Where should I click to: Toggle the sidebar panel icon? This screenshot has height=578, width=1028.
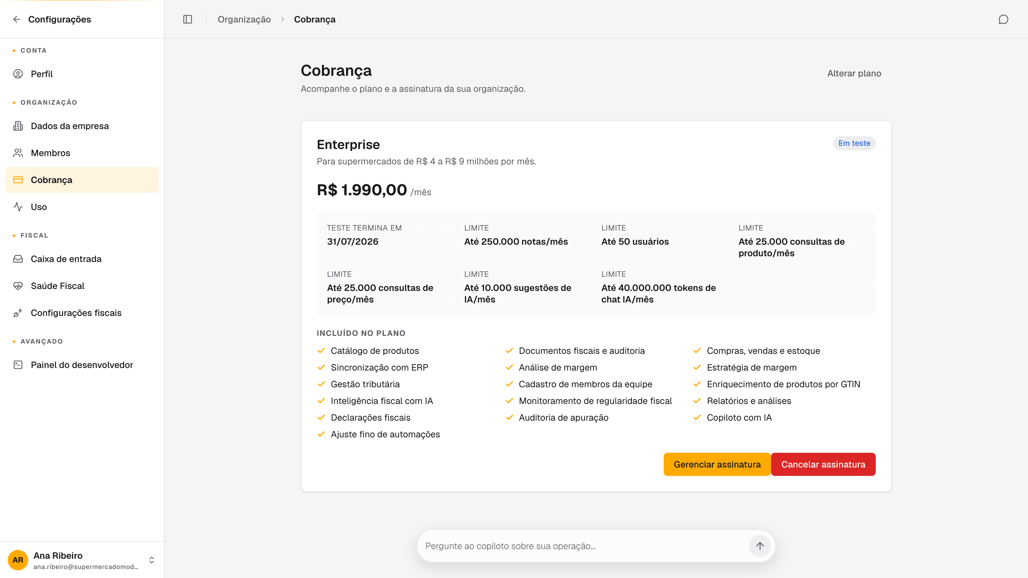tap(188, 19)
